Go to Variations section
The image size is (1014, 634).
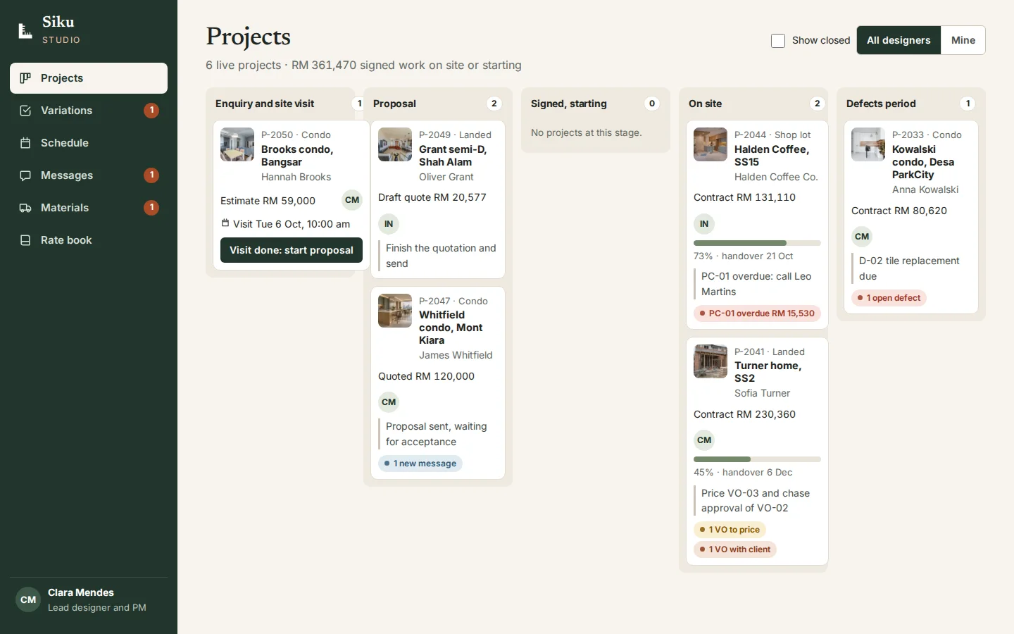(89, 111)
